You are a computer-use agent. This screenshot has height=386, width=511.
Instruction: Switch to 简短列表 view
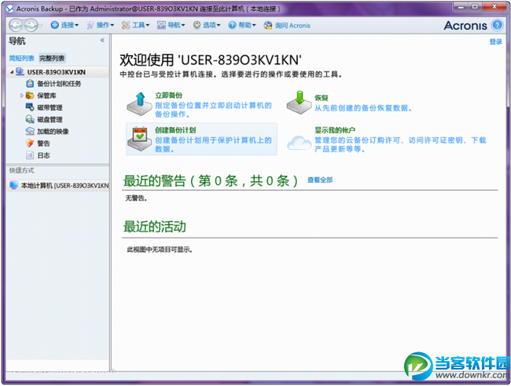(x=21, y=58)
